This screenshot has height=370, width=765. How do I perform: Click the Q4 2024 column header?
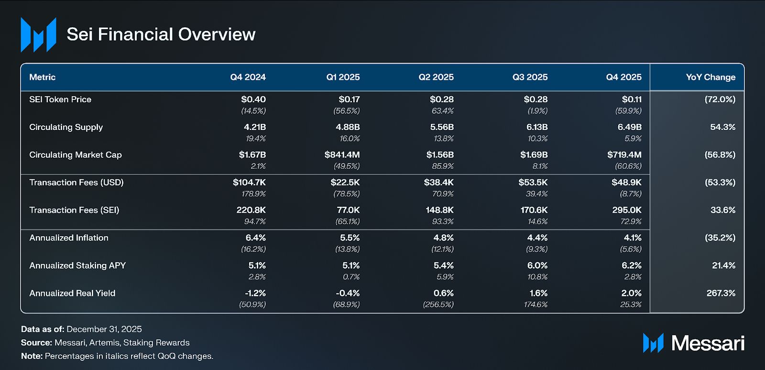click(248, 77)
